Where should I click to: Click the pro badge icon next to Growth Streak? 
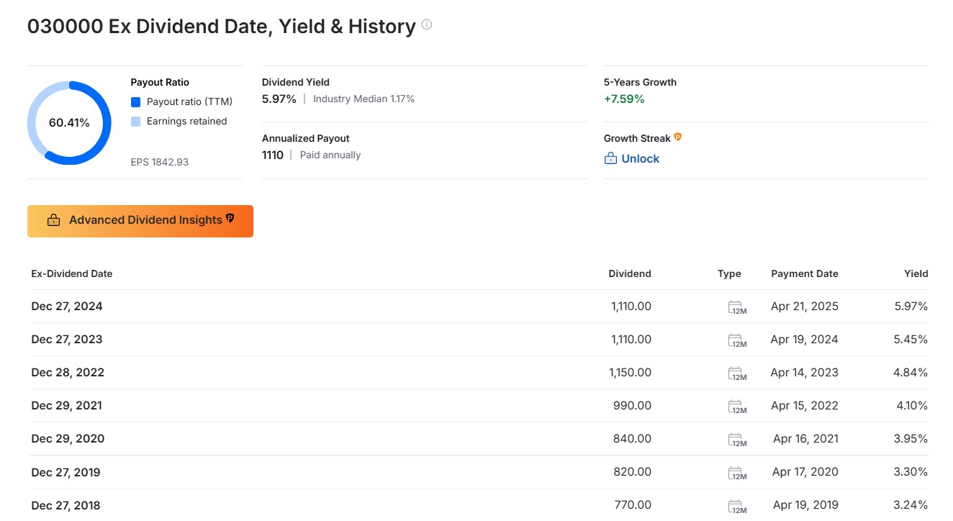click(x=677, y=137)
